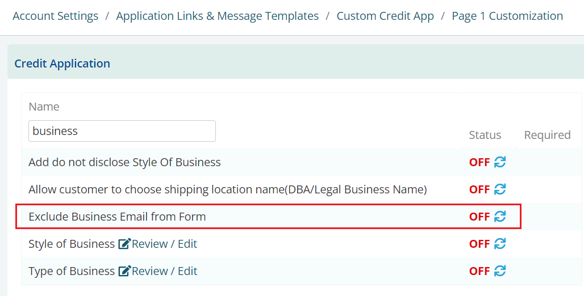Open Review / Edit for Style of Business
Viewport: 584px width, 296px height.
[164, 244]
